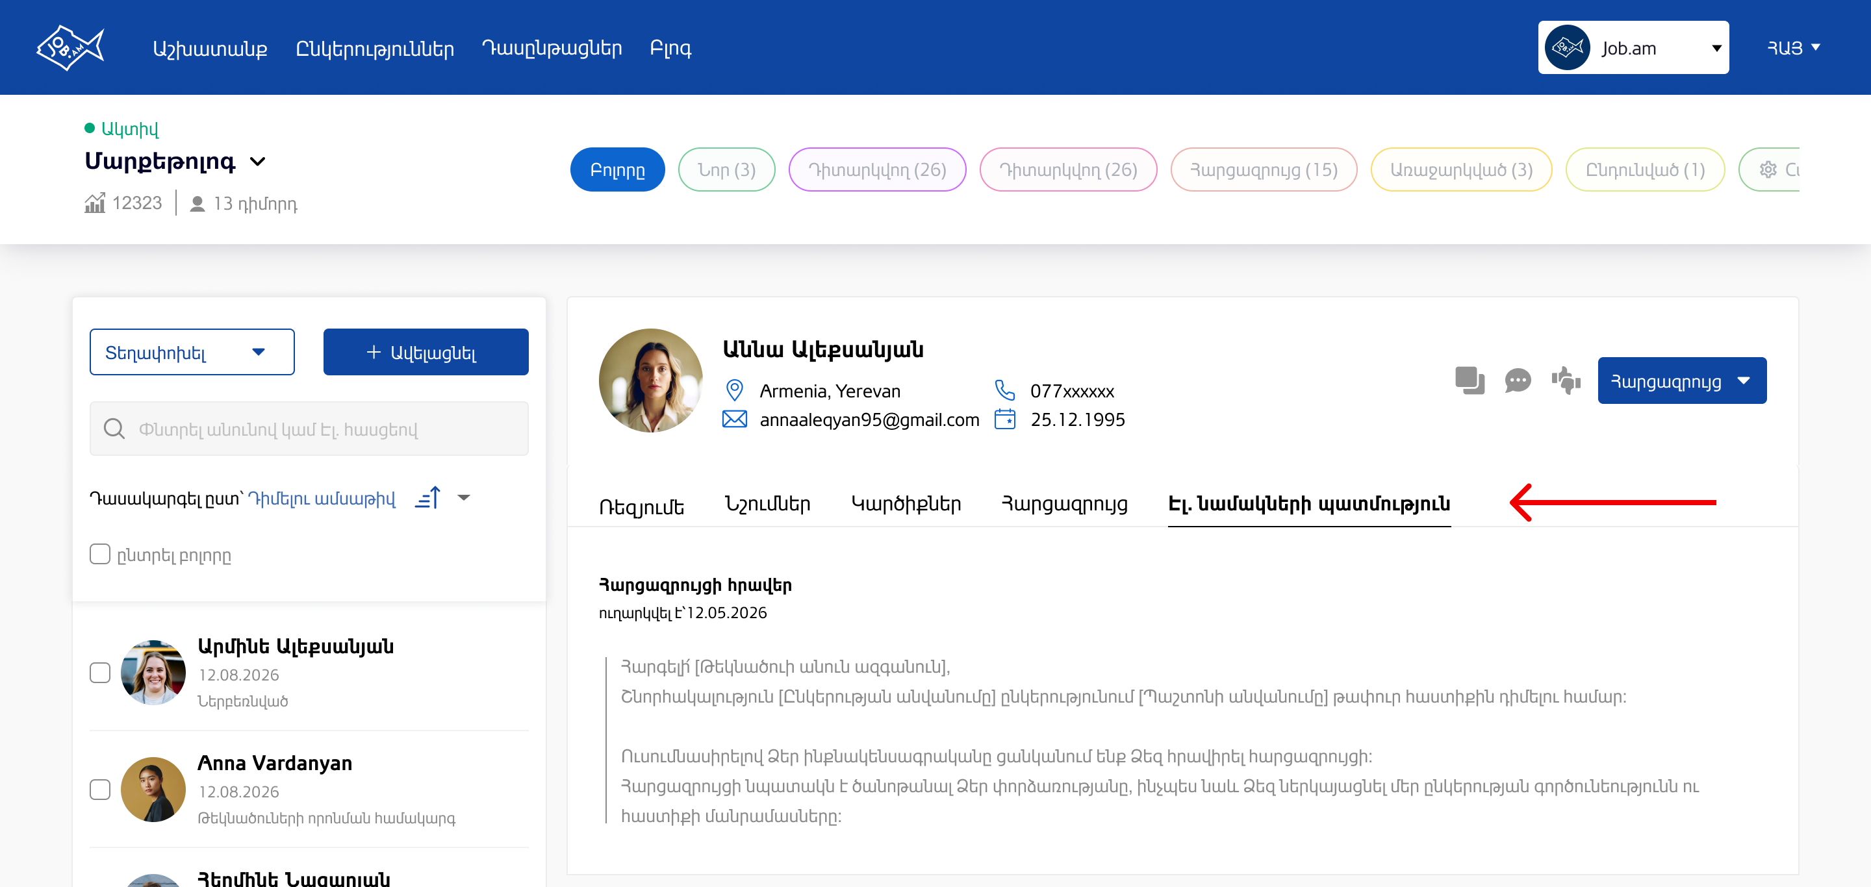This screenshot has height=887, width=1871.
Task: Switch to the Կարծիքներ tab
Action: [x=906, y=504]
